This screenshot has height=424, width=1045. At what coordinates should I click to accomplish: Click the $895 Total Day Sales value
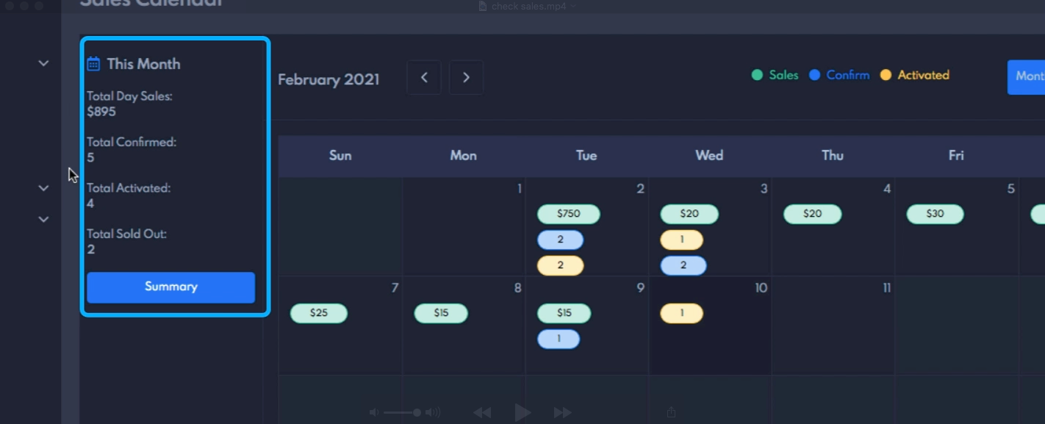click(x=101, y=112)
